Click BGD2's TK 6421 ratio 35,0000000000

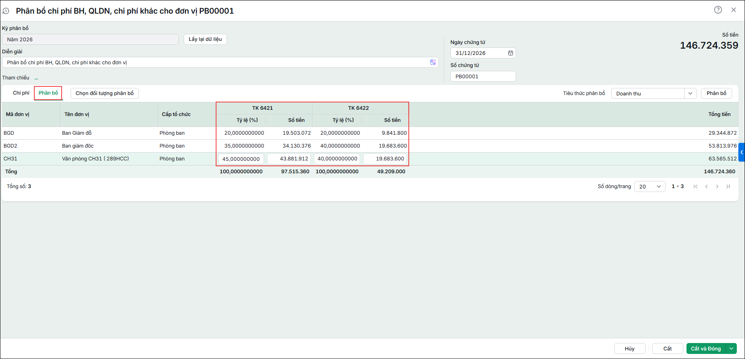pyautogui.click(x=244, y=146)
